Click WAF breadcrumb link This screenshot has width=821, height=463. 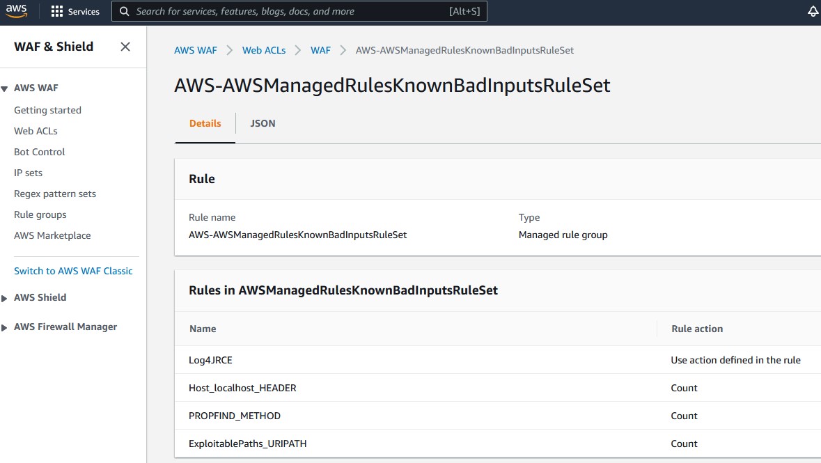[320, 50]
